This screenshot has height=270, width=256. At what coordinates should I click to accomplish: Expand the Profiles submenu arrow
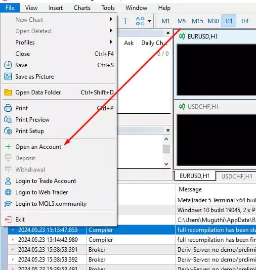(x=111, y=42)
